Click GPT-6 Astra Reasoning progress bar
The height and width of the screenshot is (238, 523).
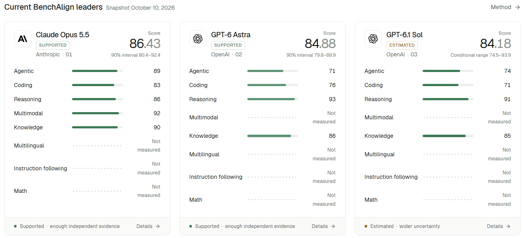(273, 99)
